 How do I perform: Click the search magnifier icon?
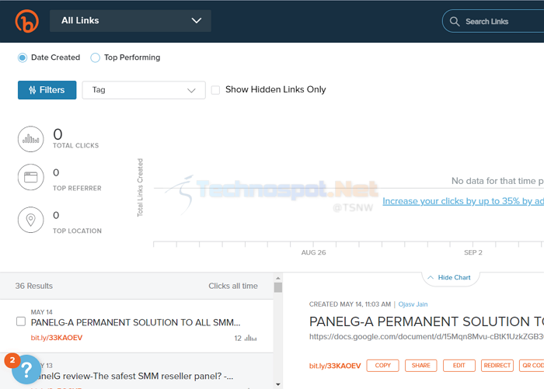coord(455,22)
